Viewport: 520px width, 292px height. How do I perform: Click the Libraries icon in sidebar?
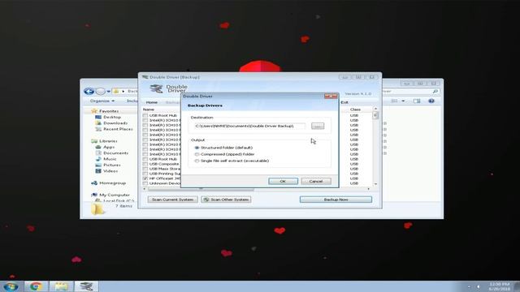94,141
